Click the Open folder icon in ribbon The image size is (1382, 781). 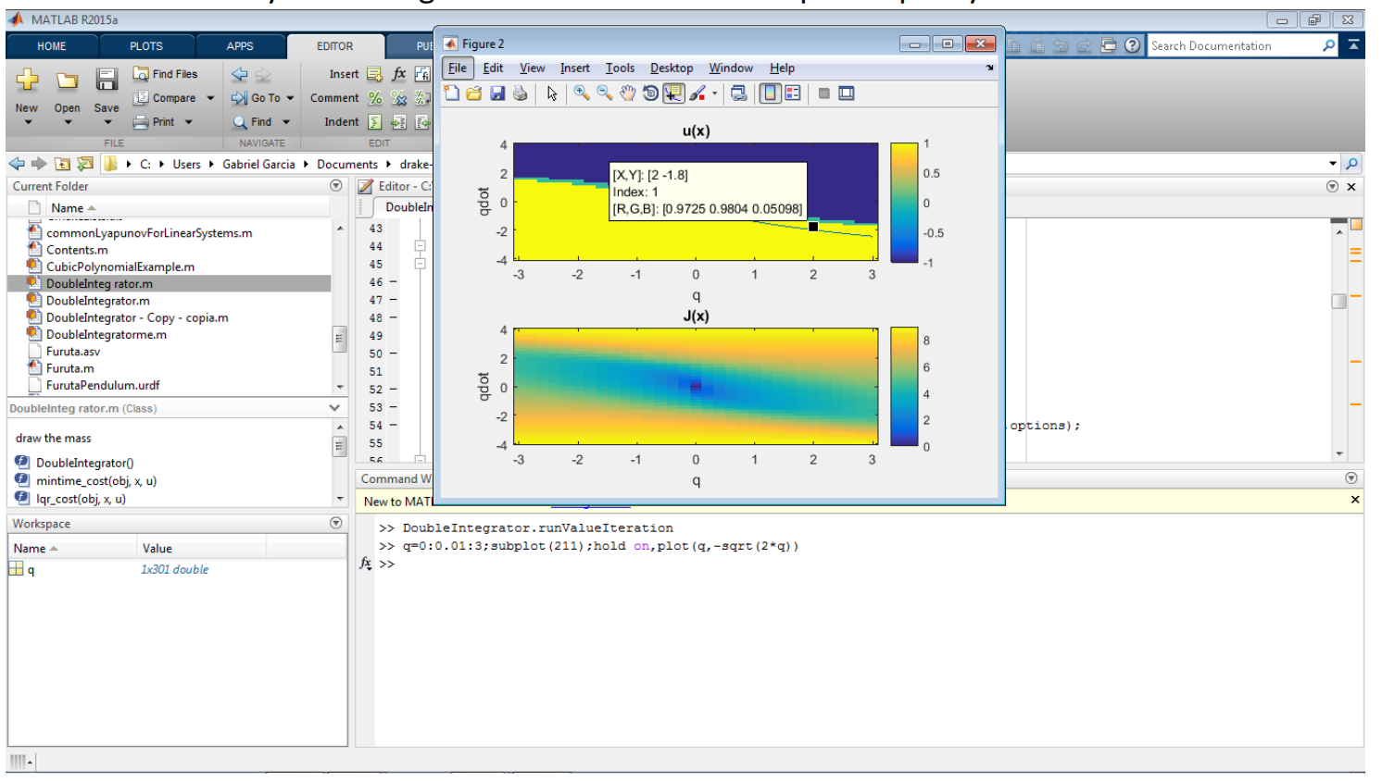point(67,81)
